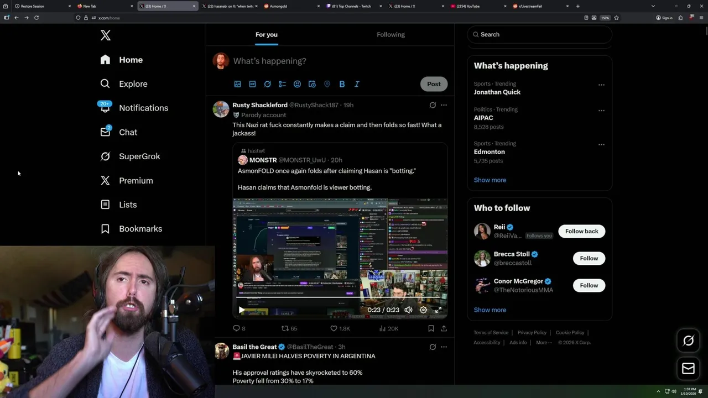Bookmark Rusty Shackleford's post
The width and height of the screenshot is (708, 398).
coord(431,328)
